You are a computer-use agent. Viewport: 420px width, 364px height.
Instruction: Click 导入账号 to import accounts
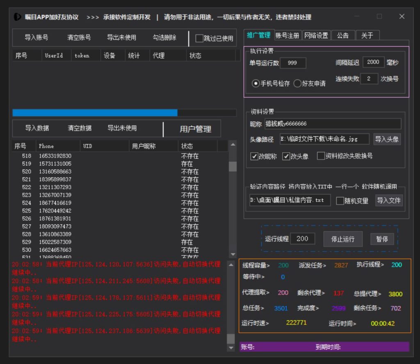click(36, 38)
